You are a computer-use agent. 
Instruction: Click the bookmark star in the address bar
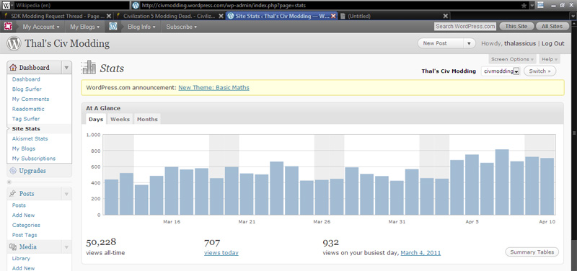point(524,5)
